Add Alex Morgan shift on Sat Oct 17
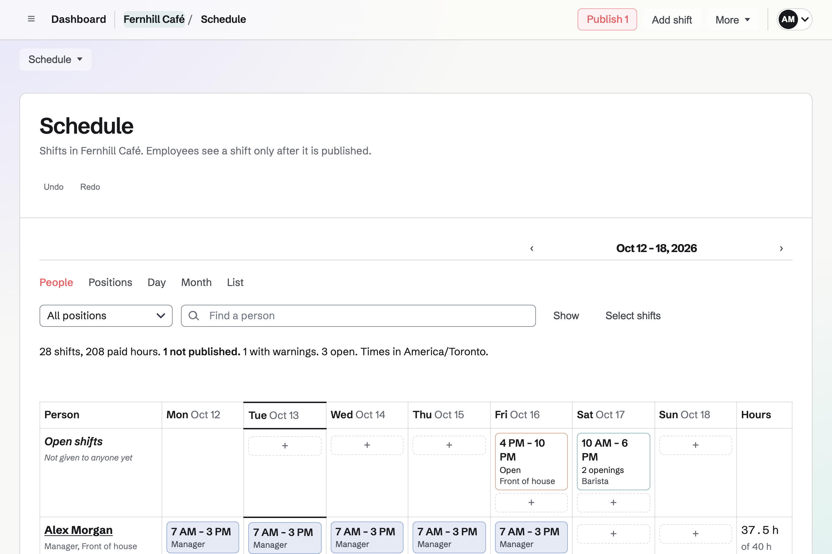The image size is (832, 554). 613,534
